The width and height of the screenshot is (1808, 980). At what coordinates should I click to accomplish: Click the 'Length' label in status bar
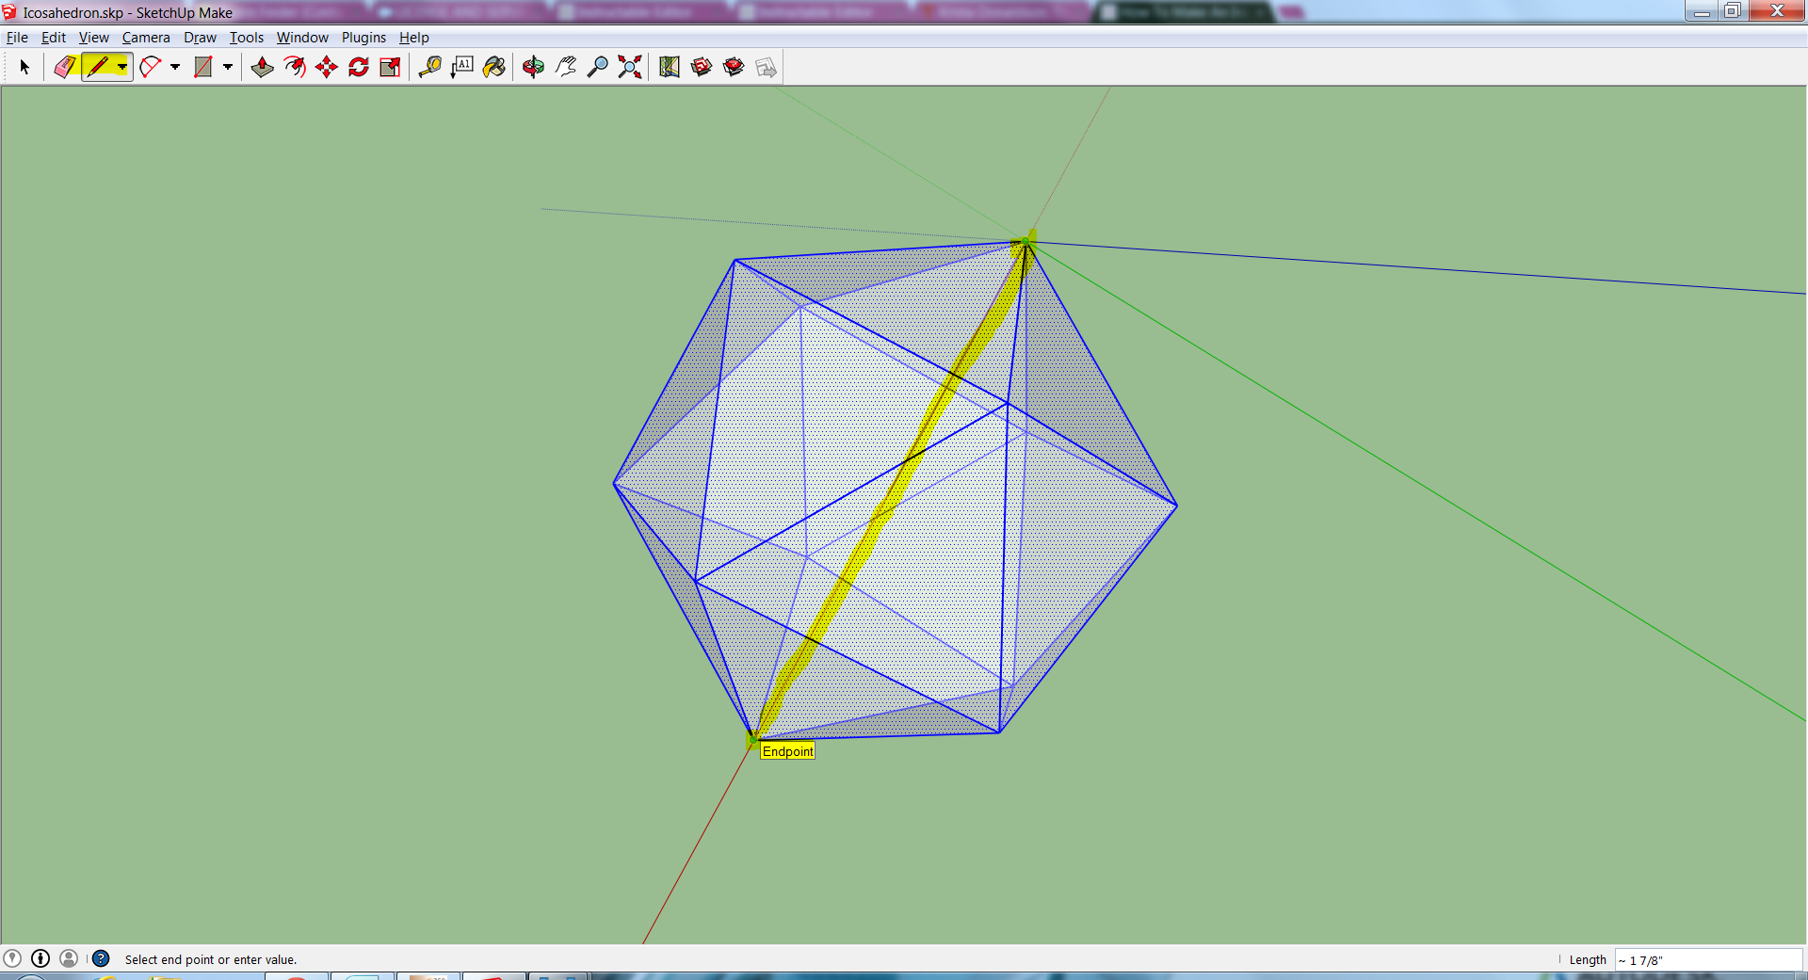pos(1588,960)
